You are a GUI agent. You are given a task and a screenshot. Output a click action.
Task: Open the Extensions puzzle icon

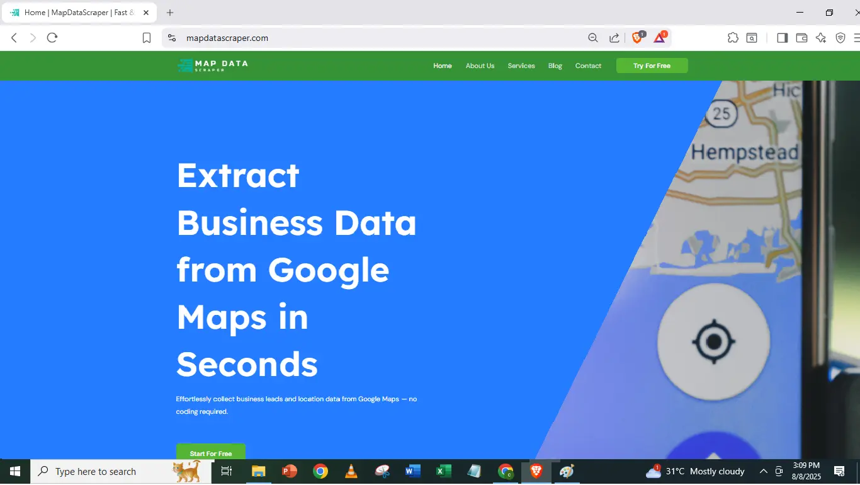tap(733, 38)
